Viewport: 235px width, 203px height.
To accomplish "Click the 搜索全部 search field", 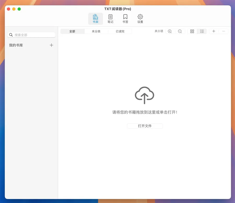I will pyautogui.click(x=34, y=35).
